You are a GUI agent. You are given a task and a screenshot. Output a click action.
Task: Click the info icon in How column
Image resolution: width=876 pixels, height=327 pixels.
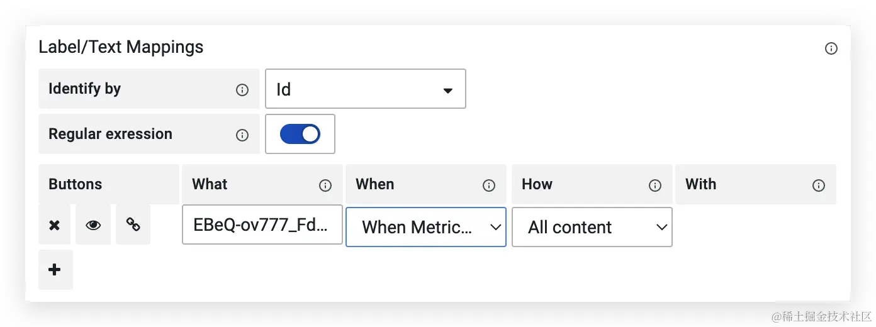coord(655,186)
